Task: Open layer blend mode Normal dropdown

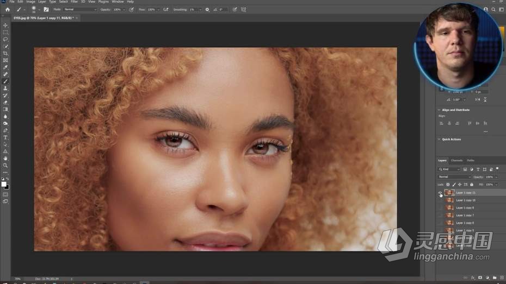Action: (454, 177)
